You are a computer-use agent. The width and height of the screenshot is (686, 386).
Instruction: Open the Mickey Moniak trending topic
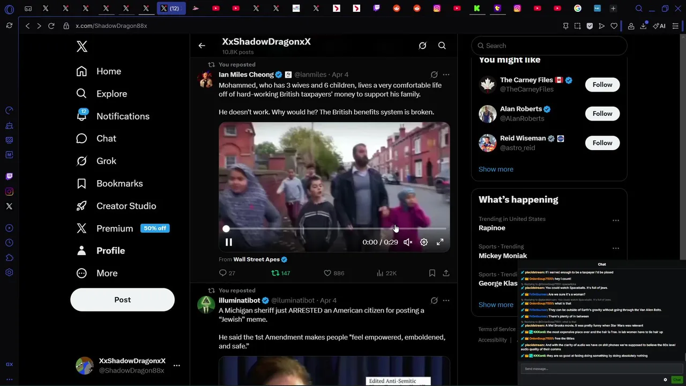[503, 256]
